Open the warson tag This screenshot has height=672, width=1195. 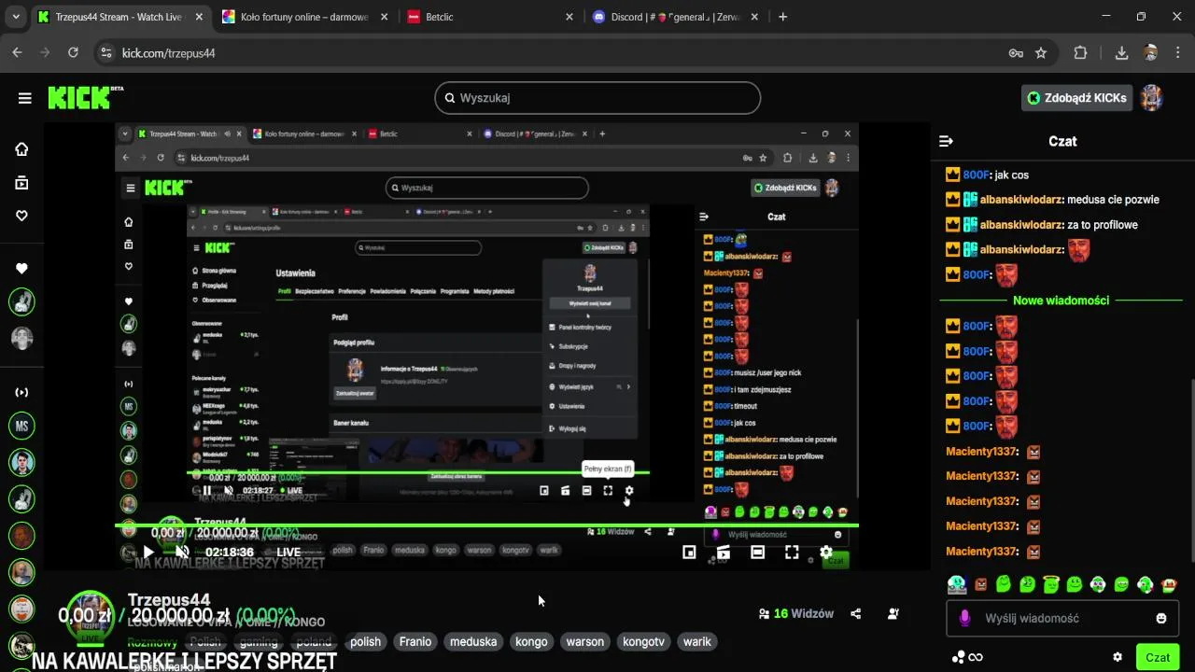(x=585, y=642)
